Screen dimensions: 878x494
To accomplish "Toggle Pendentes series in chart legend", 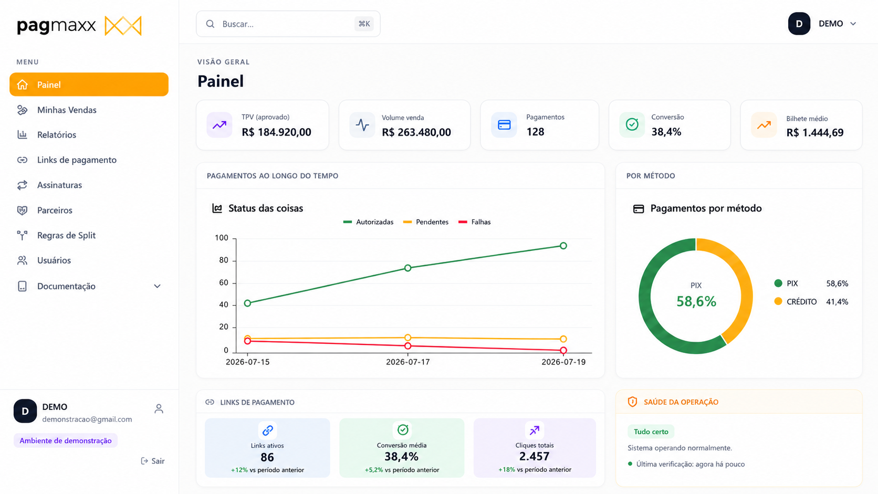I will pos(426,222).
